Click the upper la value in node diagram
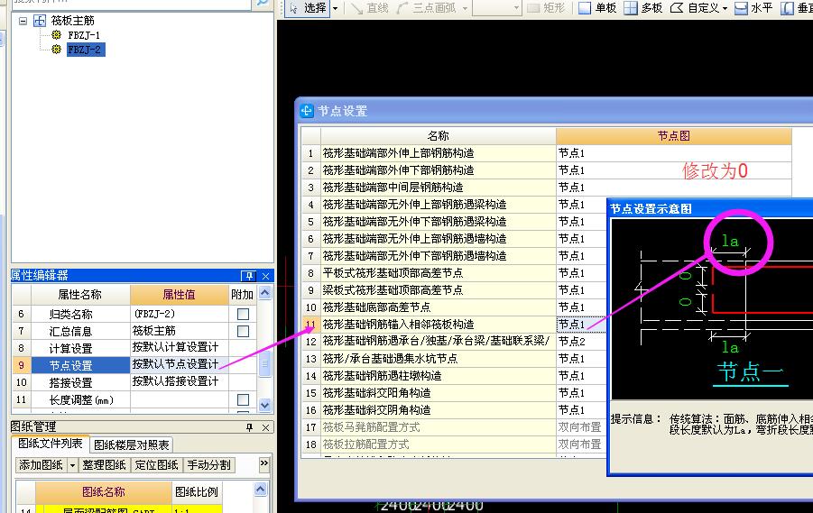Image resolution: width=813 pixels, height=513 pixels. [730, 241]
